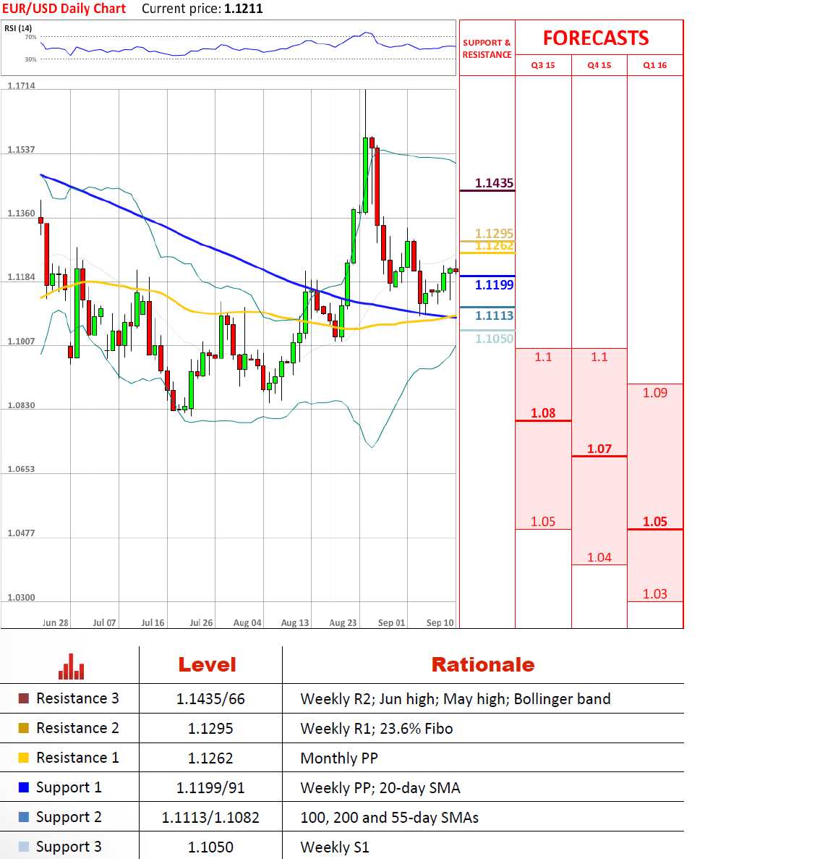The width and height of the screenshot is (833, 859).
Task: Select the Q4 15 forecast column header
Action: [x=599, y=65]
